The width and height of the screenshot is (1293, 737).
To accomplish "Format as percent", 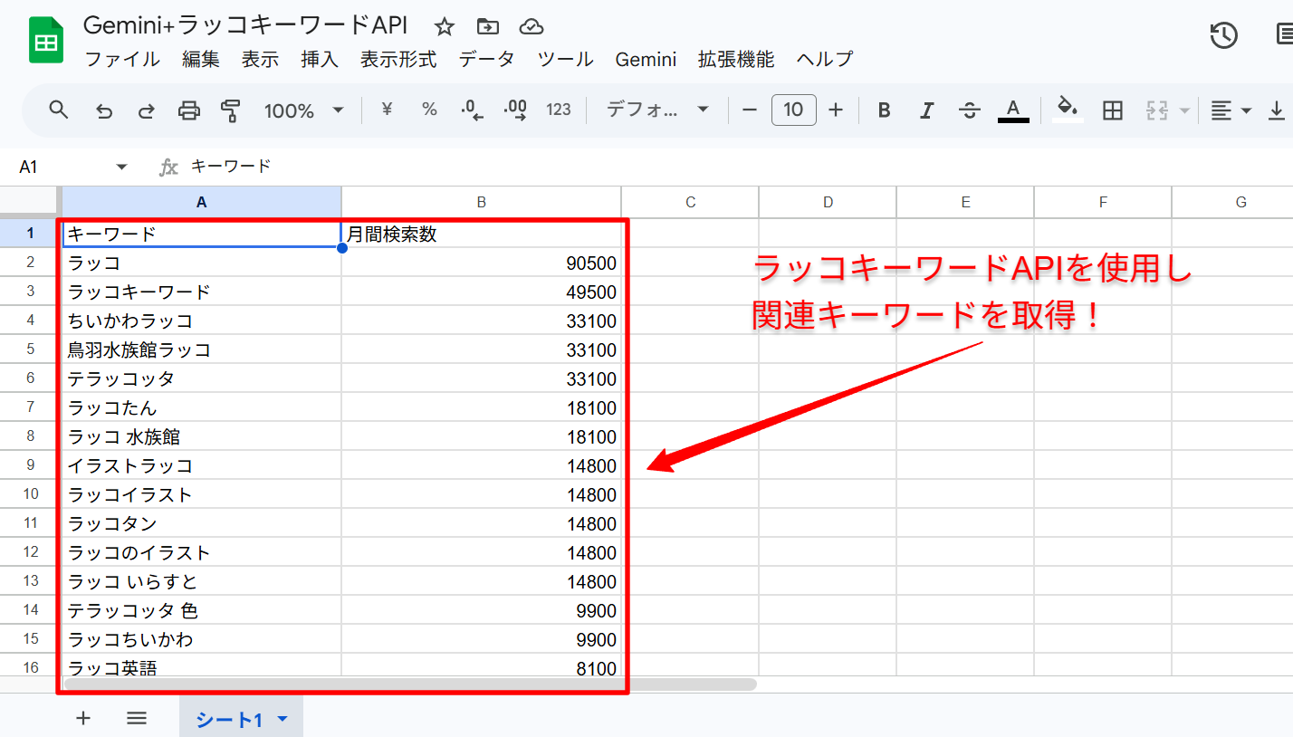I will 429,110.
